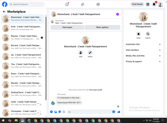Go back with the Marketplace arrow

[4, 12]
